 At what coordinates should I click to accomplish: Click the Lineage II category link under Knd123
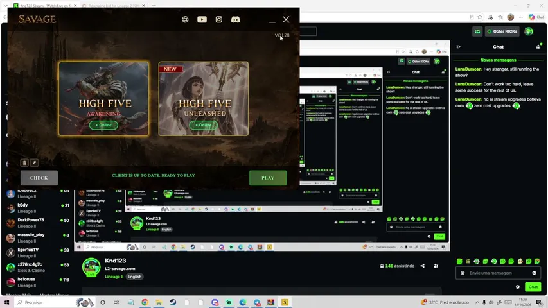click(x=114, y=277)
